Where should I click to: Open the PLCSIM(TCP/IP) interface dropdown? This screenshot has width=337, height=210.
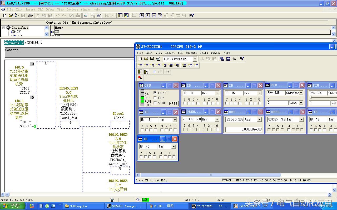click(x=195, y=59)
